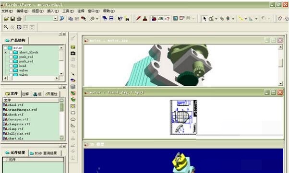
Task: Open the component results panel menu arrow
Action: 60,146
